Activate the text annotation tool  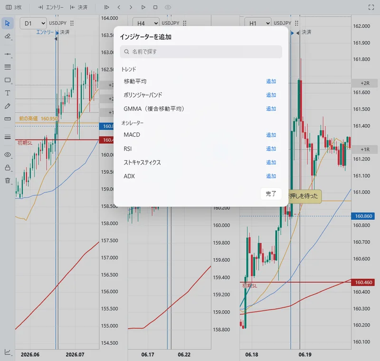click(8, 93)
